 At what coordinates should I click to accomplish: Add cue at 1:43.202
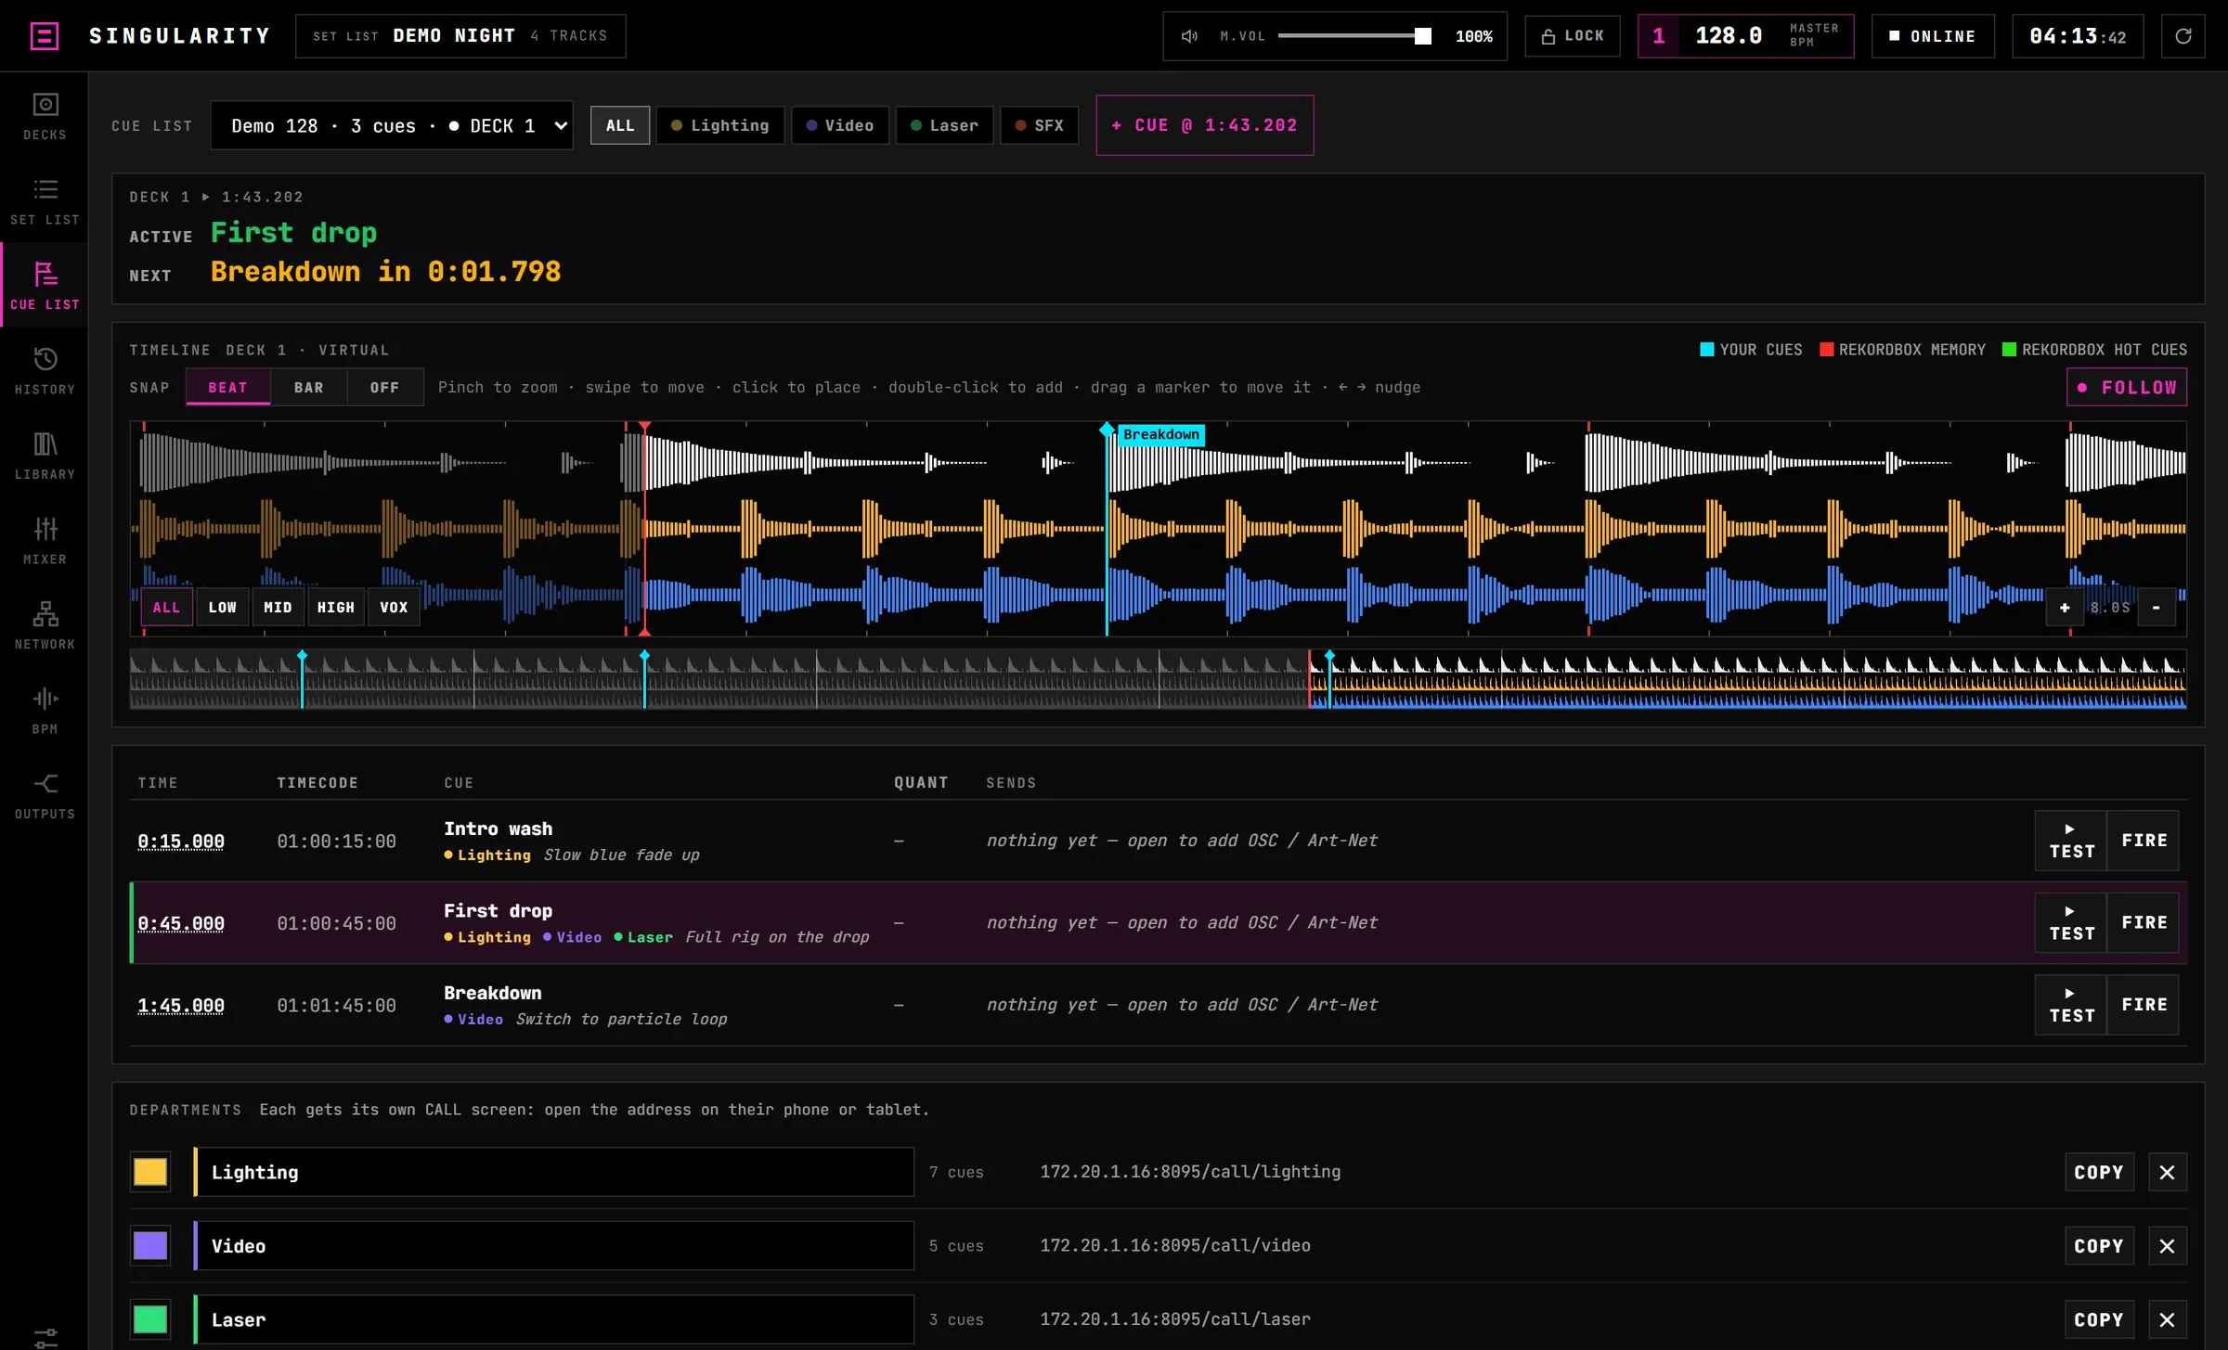[x=1205, y=125]
